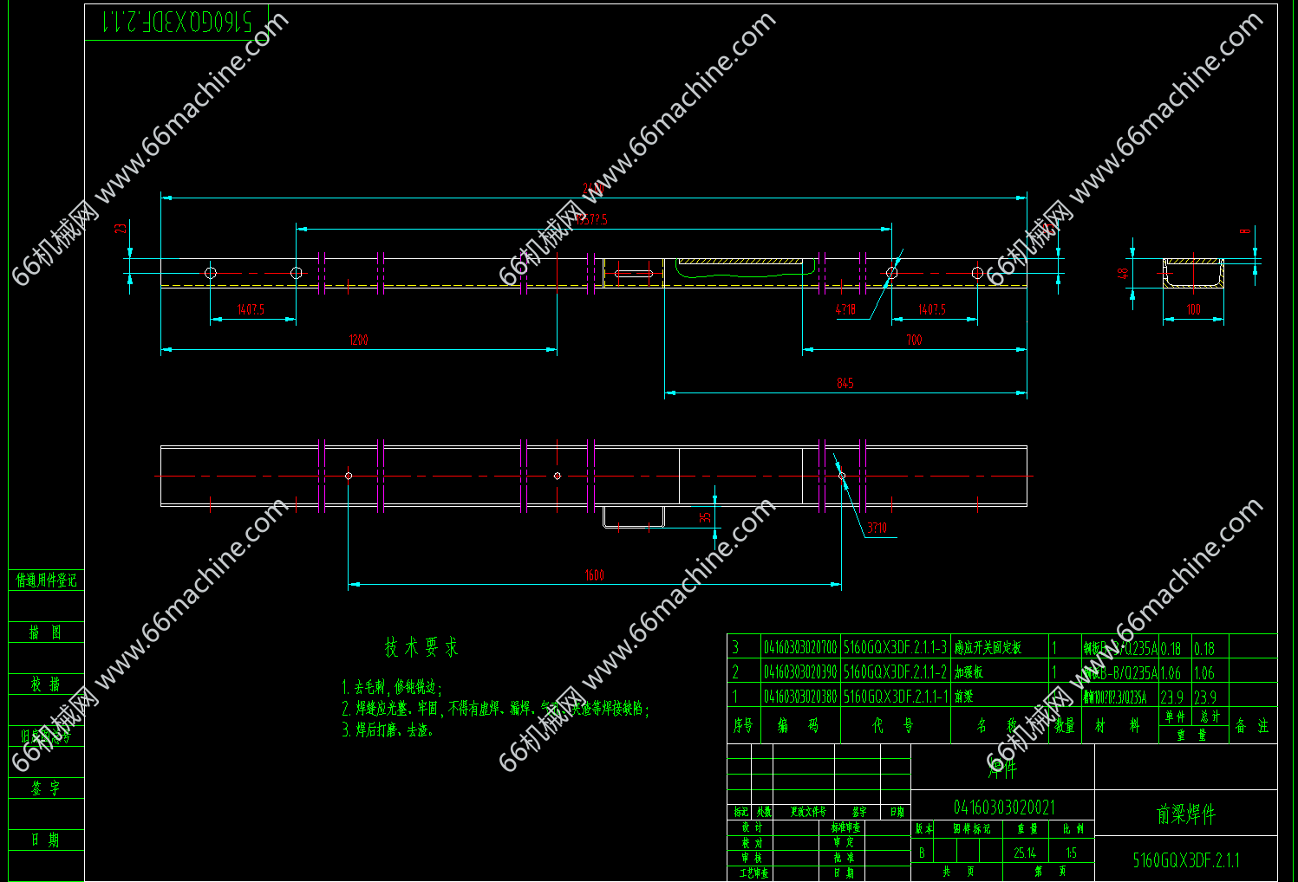Click the 工艺审查 cell in title block

click(x=753, y=873)
